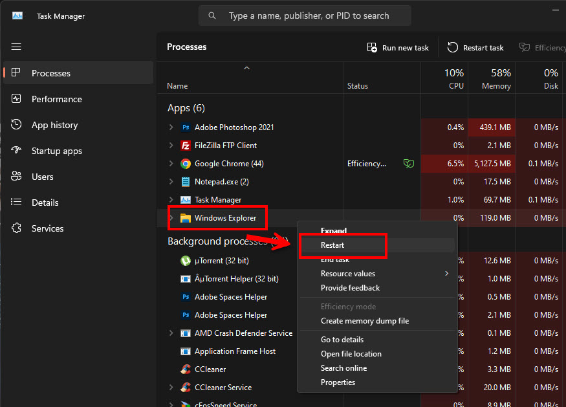The height and width of the screenshot is (407, 566).
Task: Expand the Windows Explorer process group
Action: click(171, 218)
